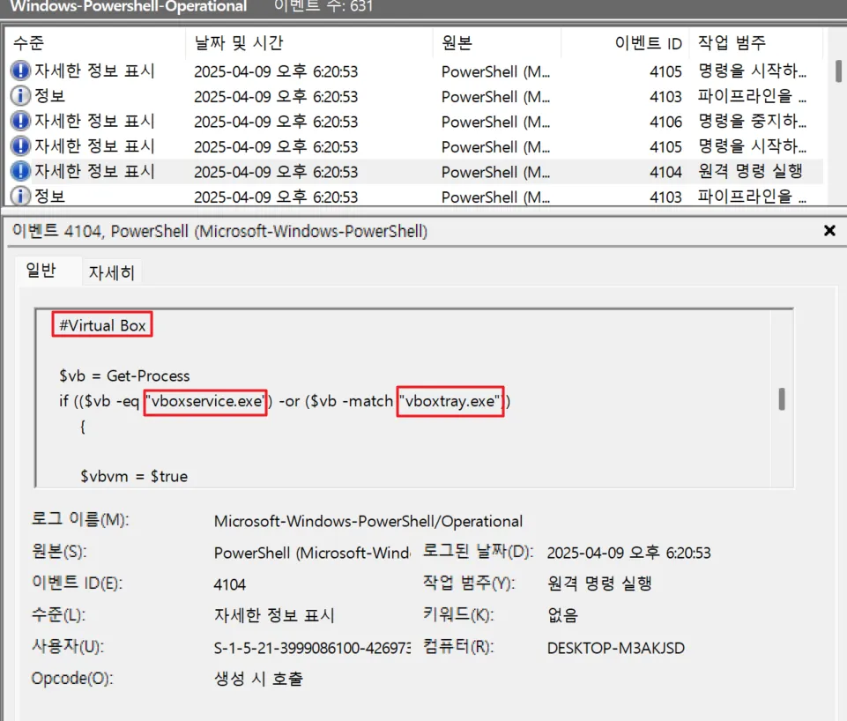Click $vbvm = $true line
The image size is (847, 721).
point(134,476)
